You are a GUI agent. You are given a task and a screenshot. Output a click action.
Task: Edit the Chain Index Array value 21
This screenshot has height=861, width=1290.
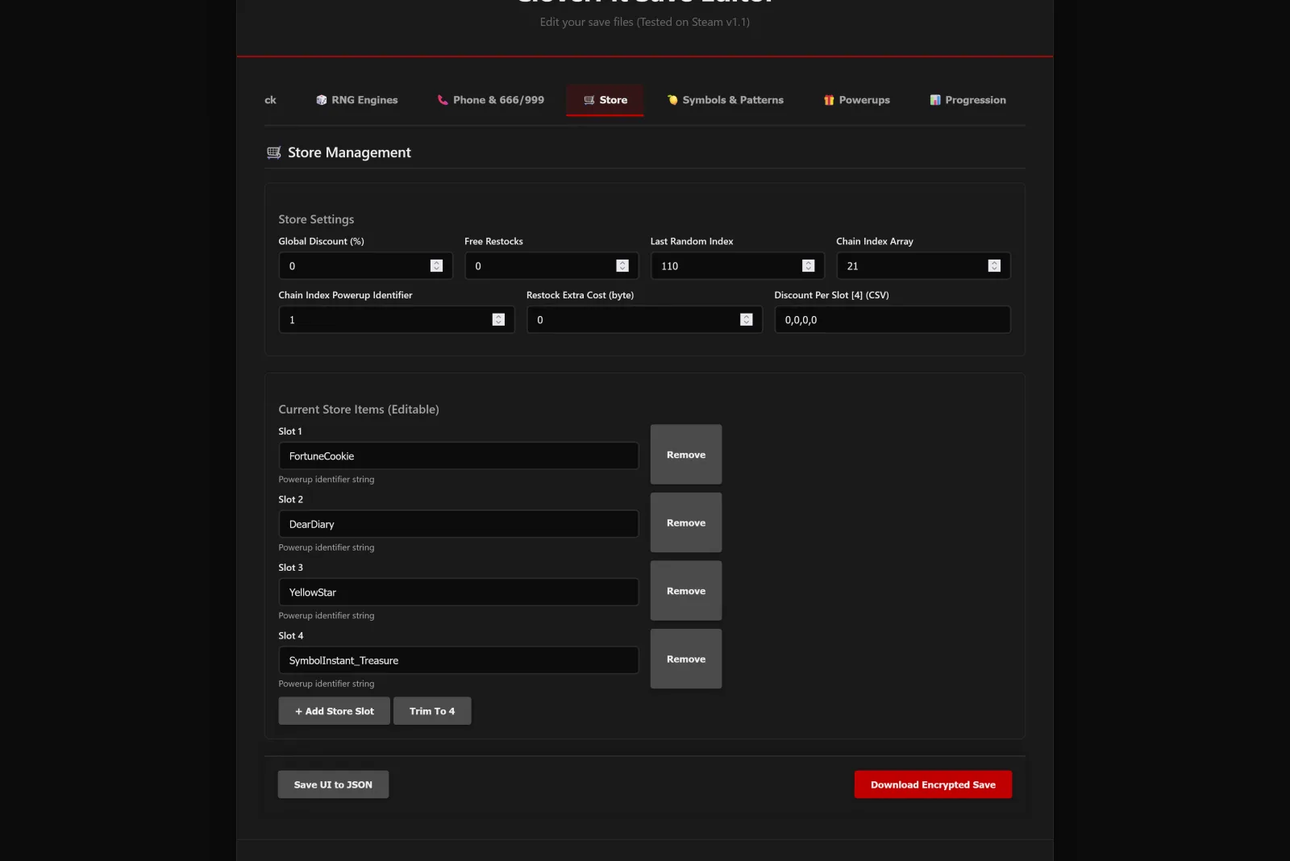(923, 266)
